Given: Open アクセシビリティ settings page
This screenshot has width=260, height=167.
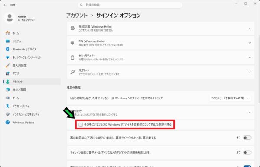Looking at the screenshot, I should tap(32, 106).
